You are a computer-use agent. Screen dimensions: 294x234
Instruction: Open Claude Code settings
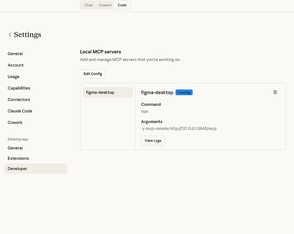point(20,111)
